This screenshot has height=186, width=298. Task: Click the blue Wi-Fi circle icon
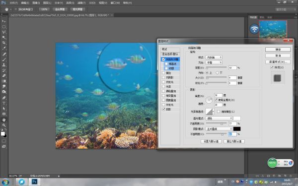click(x=254, y=29)
